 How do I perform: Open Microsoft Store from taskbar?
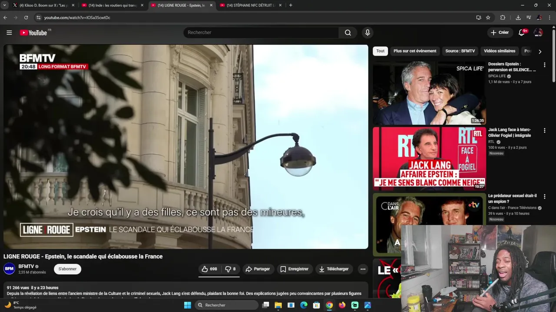[317, 305]
